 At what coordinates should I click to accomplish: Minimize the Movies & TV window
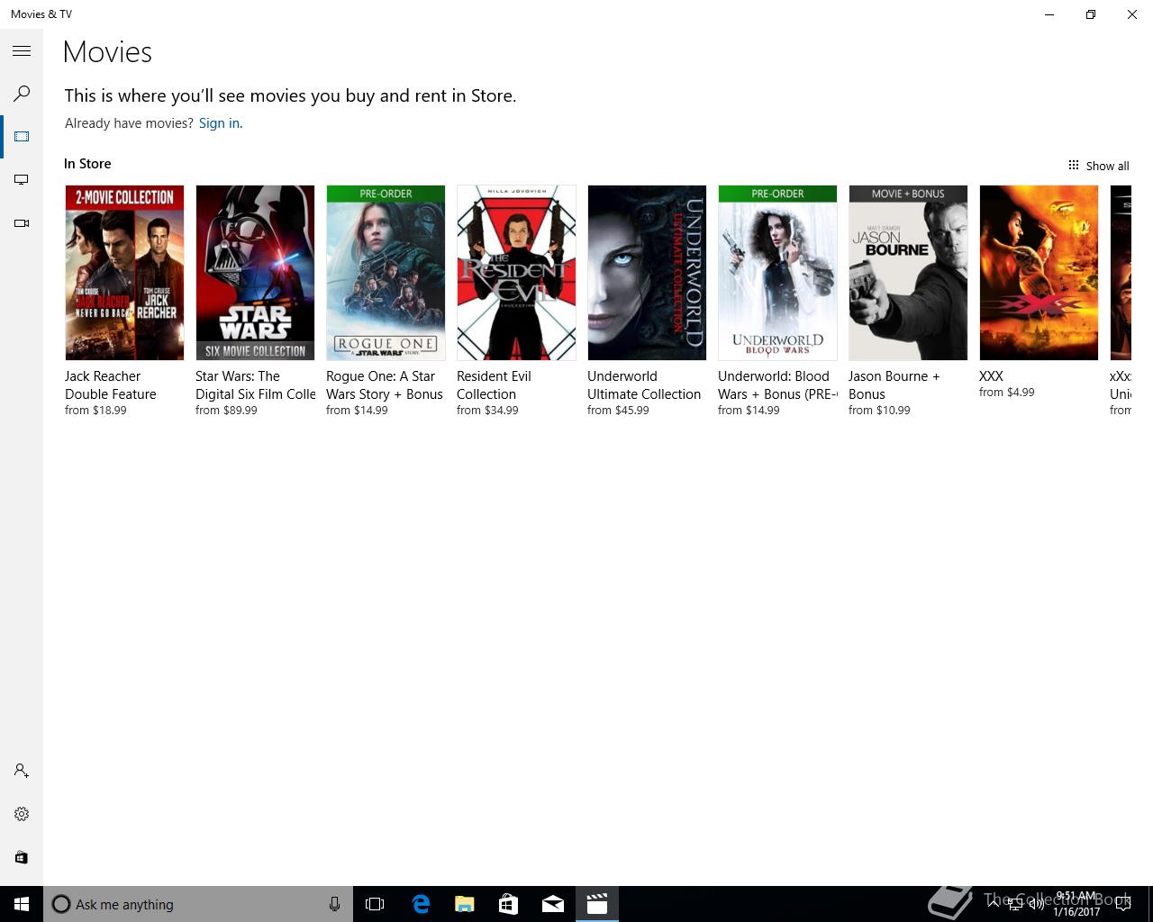1049,14
